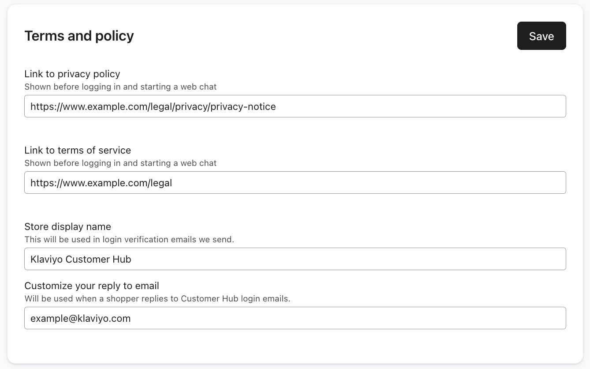
Task: Click the login verification emails helper text
Action: tap(129, 239)
